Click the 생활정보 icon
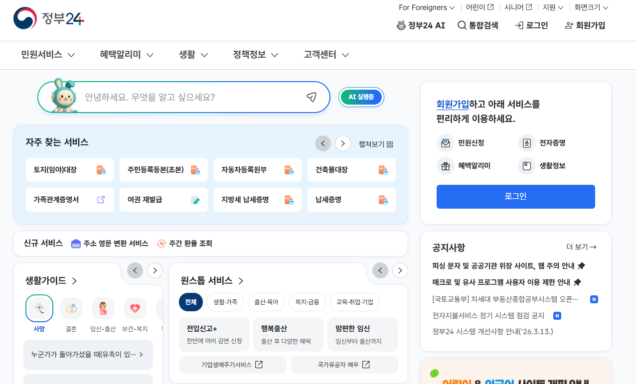This screenshot has width=636, height=384. click(526, 166)
